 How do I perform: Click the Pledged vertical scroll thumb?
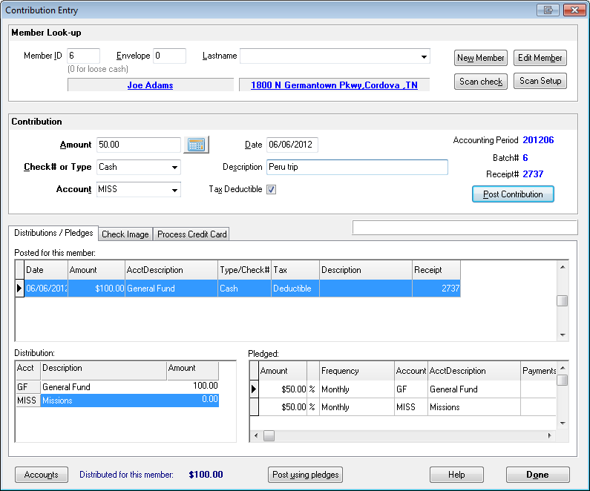(x=562, y=380)
